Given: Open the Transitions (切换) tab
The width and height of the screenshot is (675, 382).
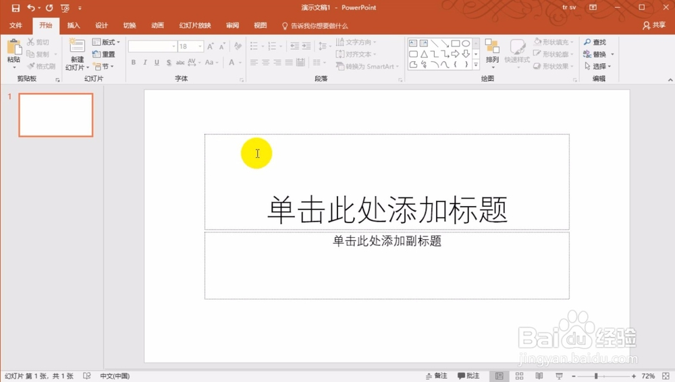Looking at the screenshot, I should (x=130, y=26).
